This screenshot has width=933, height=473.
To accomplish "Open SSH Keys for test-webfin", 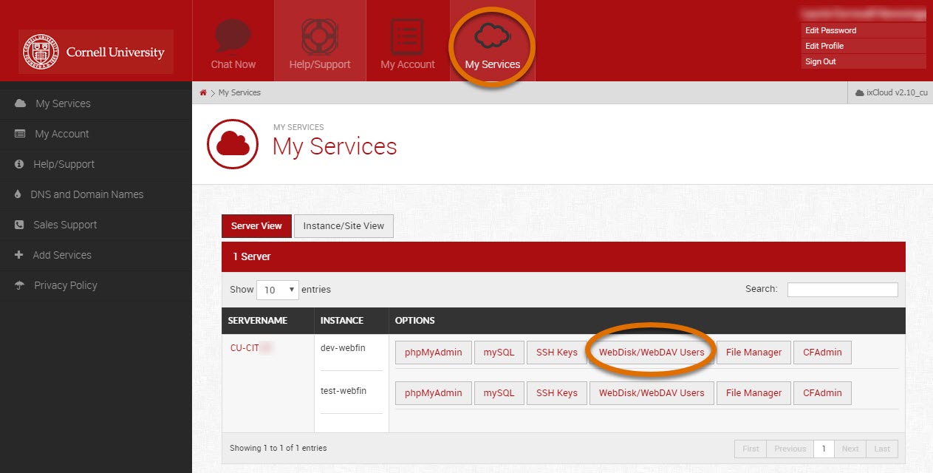I will tap(557, 393).
